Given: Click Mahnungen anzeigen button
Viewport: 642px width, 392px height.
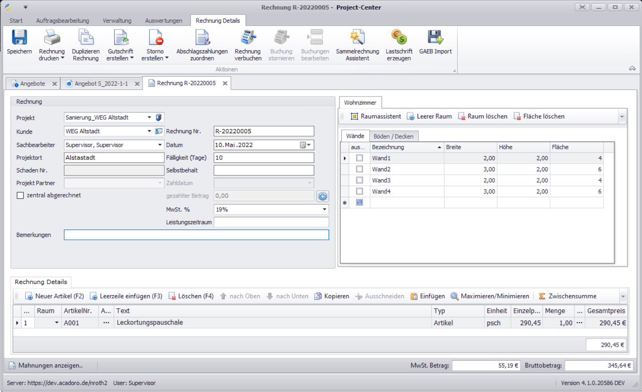Looking at the screenshot, I should tap(46, 365).
